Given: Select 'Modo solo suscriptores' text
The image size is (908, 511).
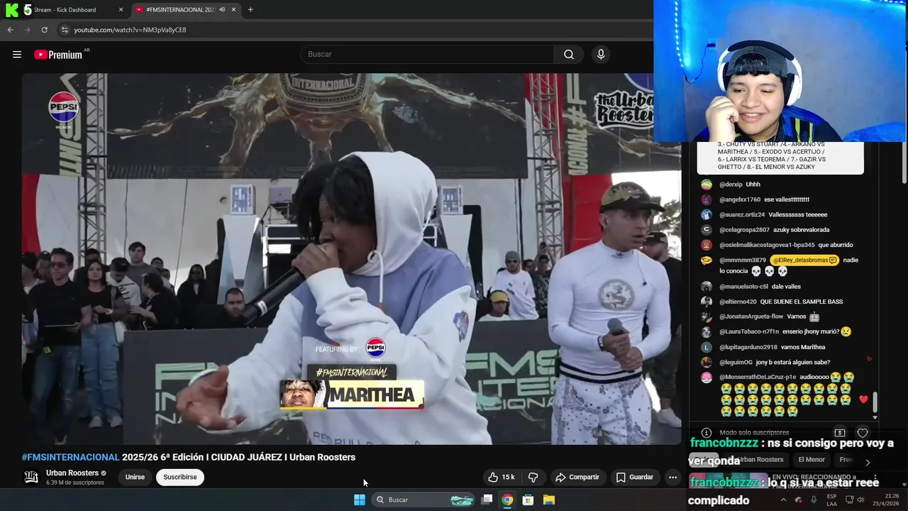Looking at the screenshot, I should point(754,432).
